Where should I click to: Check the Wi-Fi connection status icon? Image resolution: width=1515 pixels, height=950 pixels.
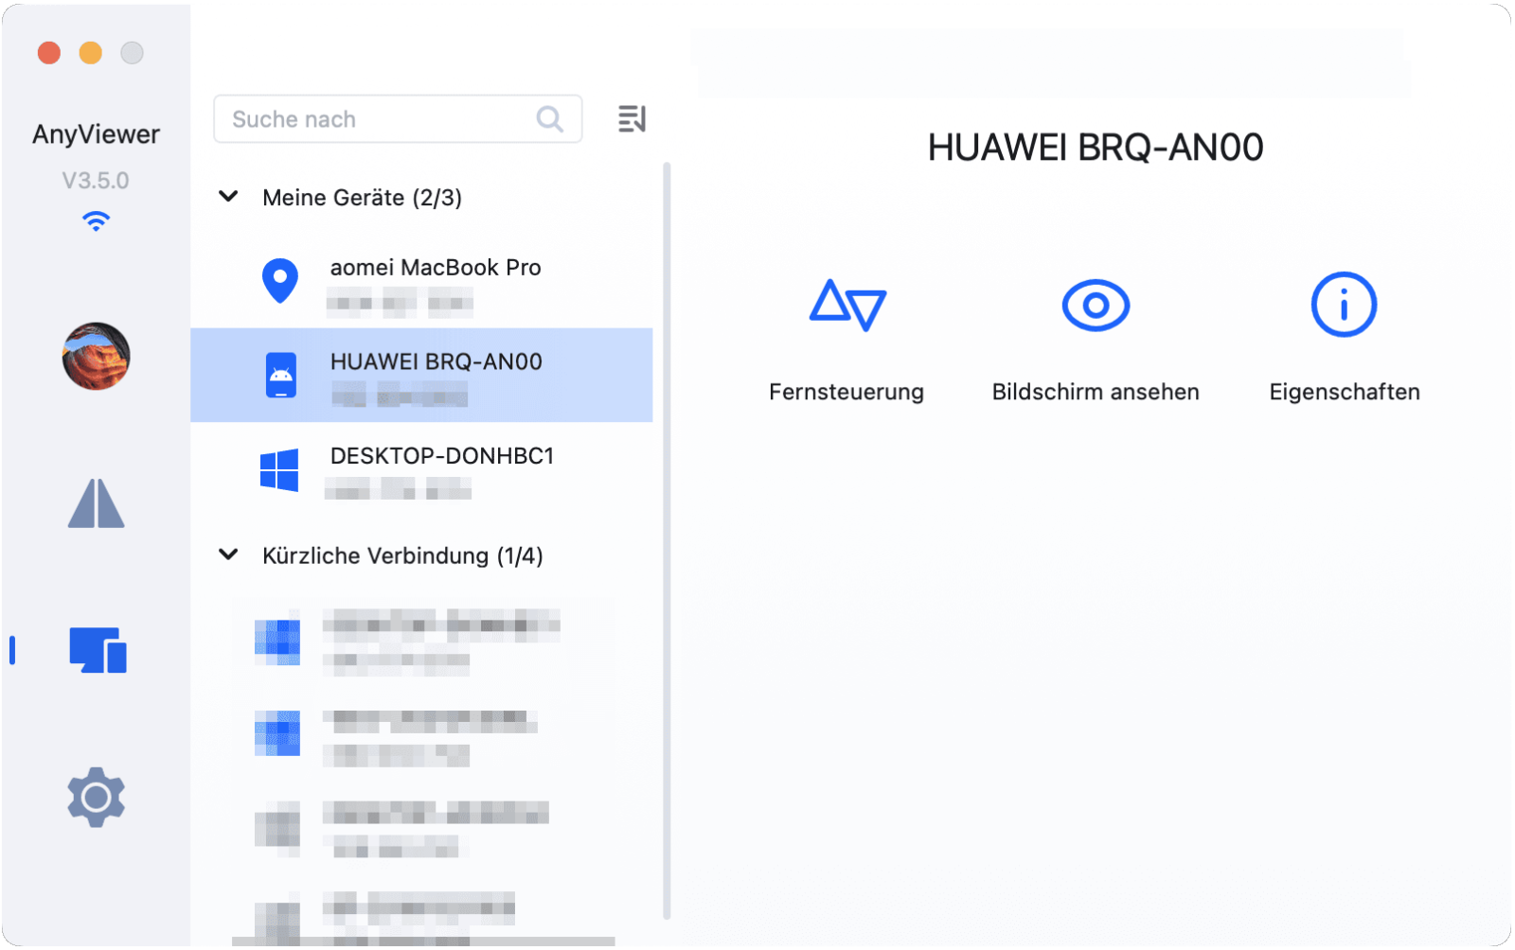(96, 221)
